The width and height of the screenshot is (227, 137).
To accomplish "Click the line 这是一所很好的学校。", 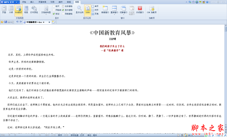I will point(21,69).
